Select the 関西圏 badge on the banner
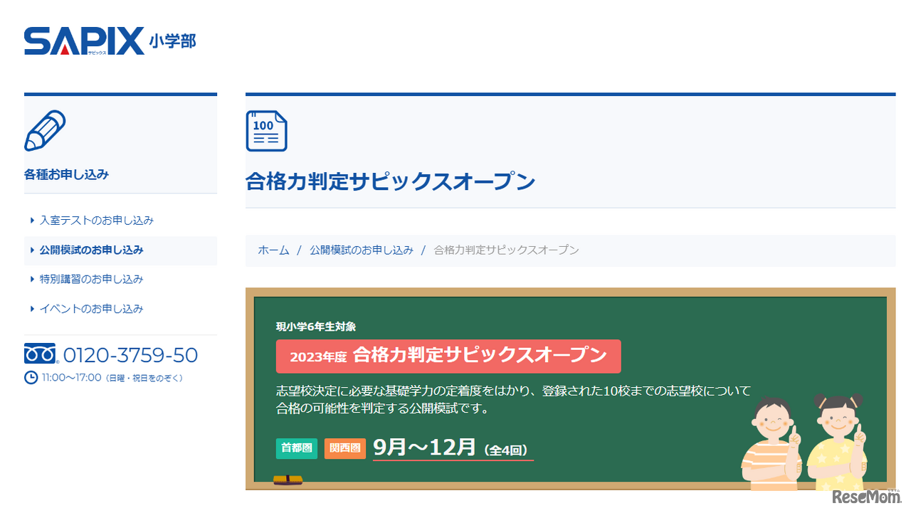The height and width of the screenshot is (513, 911). [344, 449]
